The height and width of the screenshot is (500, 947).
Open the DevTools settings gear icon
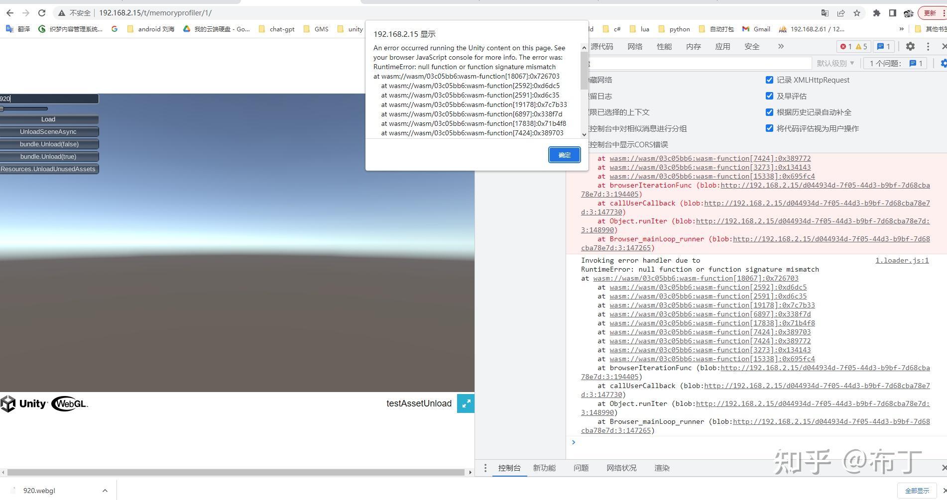(x=910, y=46)
